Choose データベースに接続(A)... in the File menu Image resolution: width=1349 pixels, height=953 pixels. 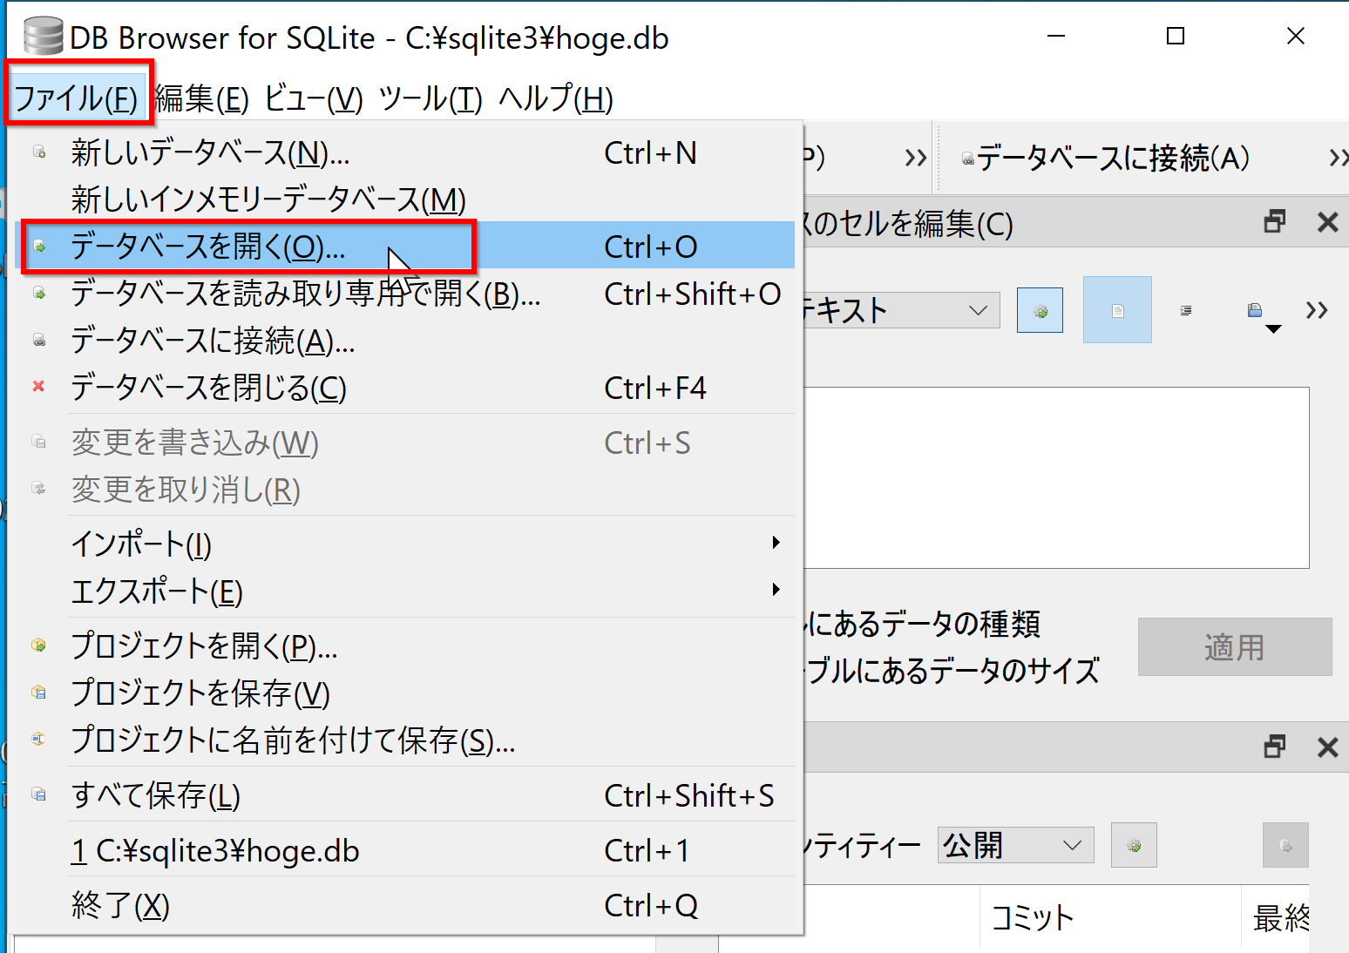point(405,341)
